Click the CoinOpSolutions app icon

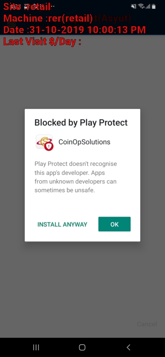44,142
